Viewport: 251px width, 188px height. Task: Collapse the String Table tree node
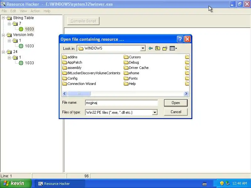(3, 18)
